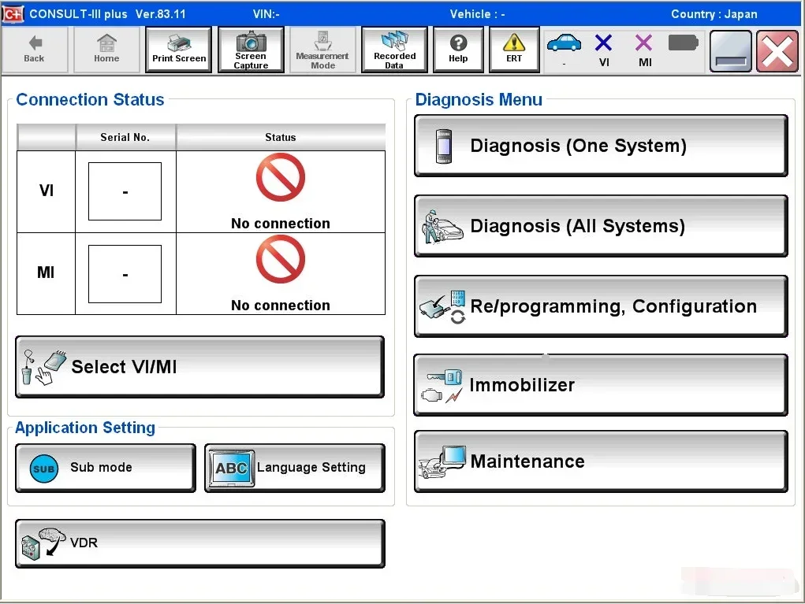Open the Immobilizer menu

click(601, 385)
